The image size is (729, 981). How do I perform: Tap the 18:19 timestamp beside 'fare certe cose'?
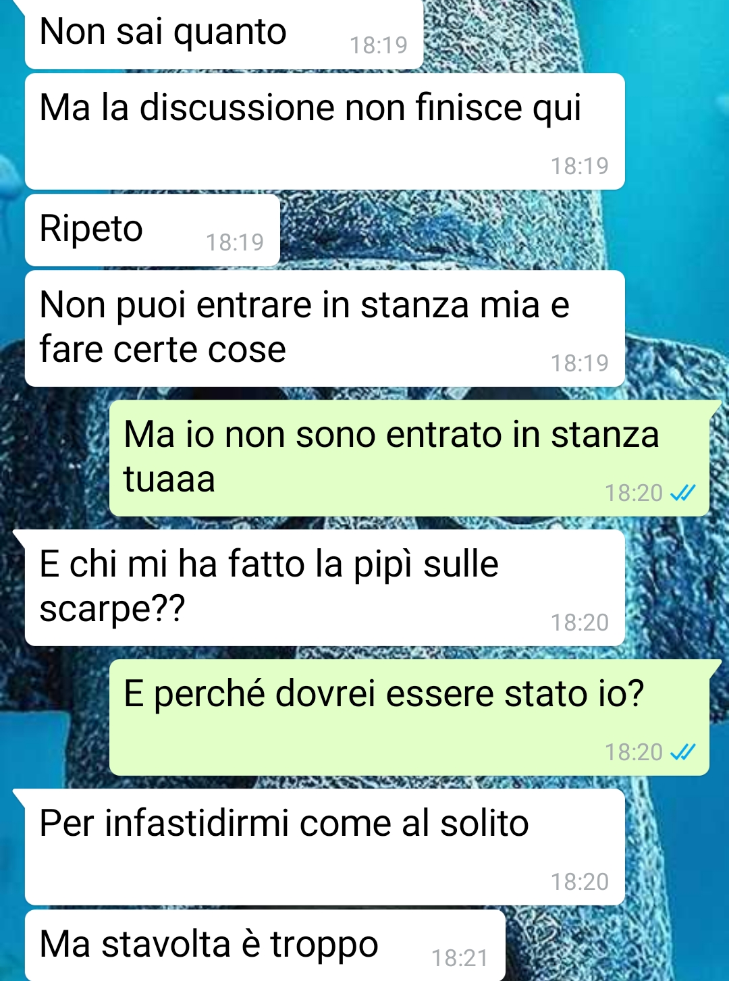click(580, 363)
